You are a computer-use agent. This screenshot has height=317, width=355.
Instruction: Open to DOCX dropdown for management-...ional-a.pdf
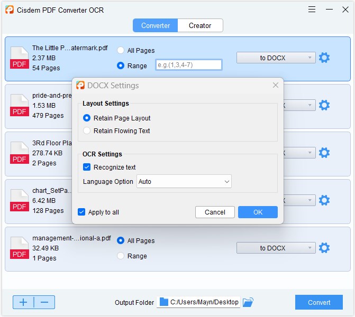(x=276, y=248)
